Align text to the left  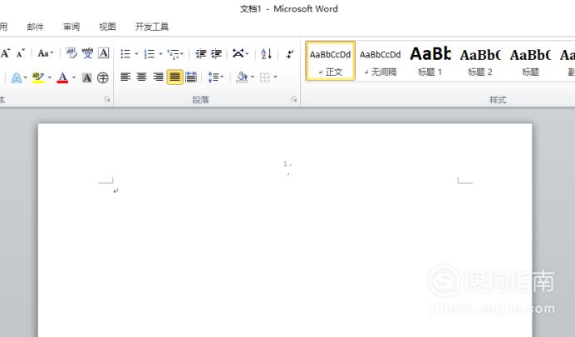click(125, 77)
